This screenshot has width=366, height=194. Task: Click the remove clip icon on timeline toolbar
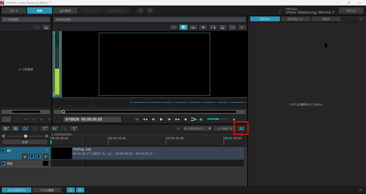15,128
